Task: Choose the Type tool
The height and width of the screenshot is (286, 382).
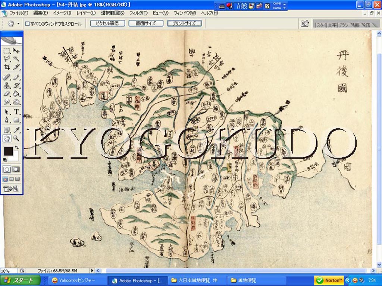Action: pyautogui.click(x=16, y=112)
